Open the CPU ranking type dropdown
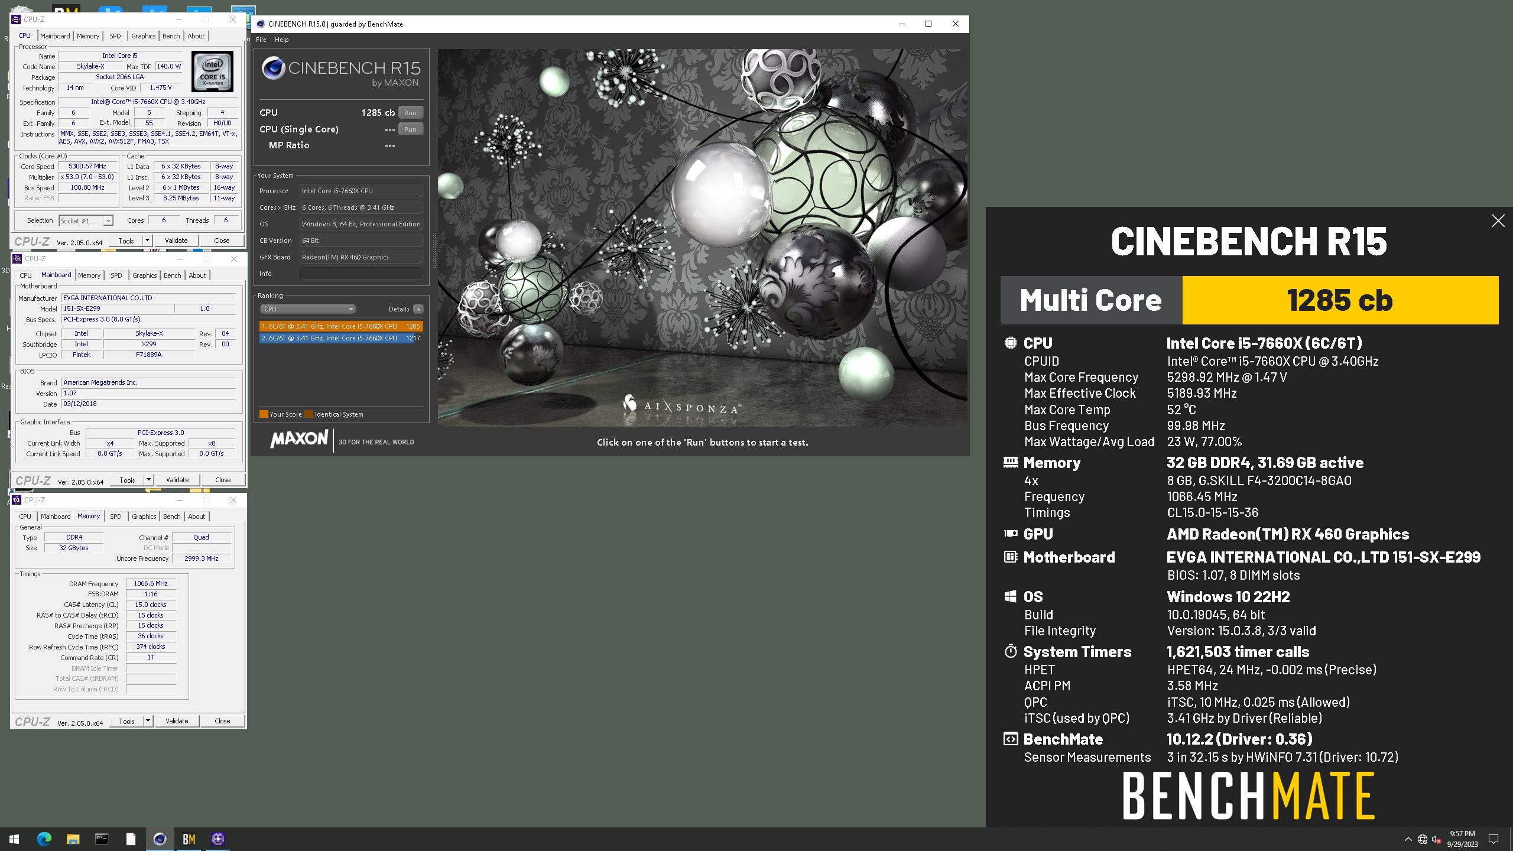The width and height of the screenshot is (1513, 851). point(307,309)
